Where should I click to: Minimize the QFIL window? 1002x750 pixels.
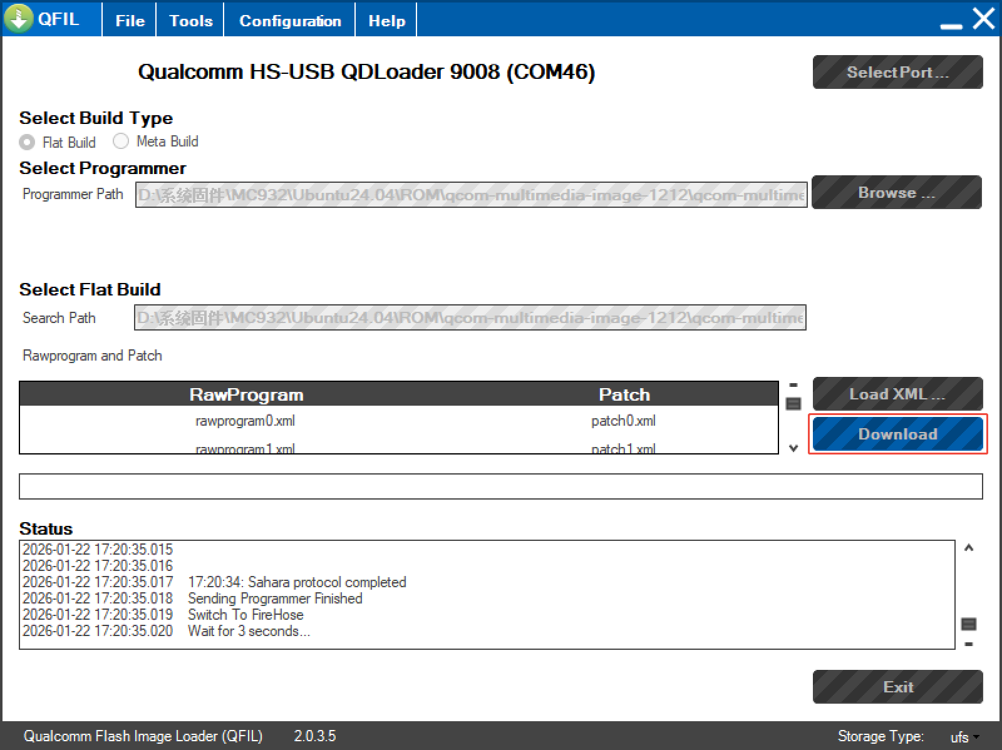[x=951, y=25]
